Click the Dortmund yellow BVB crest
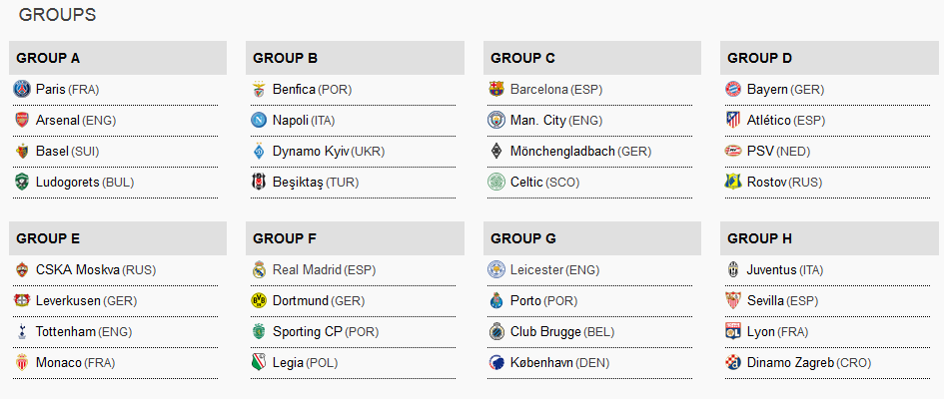The height and width of the screenshot is (399, 944). [x=259, y=301]
